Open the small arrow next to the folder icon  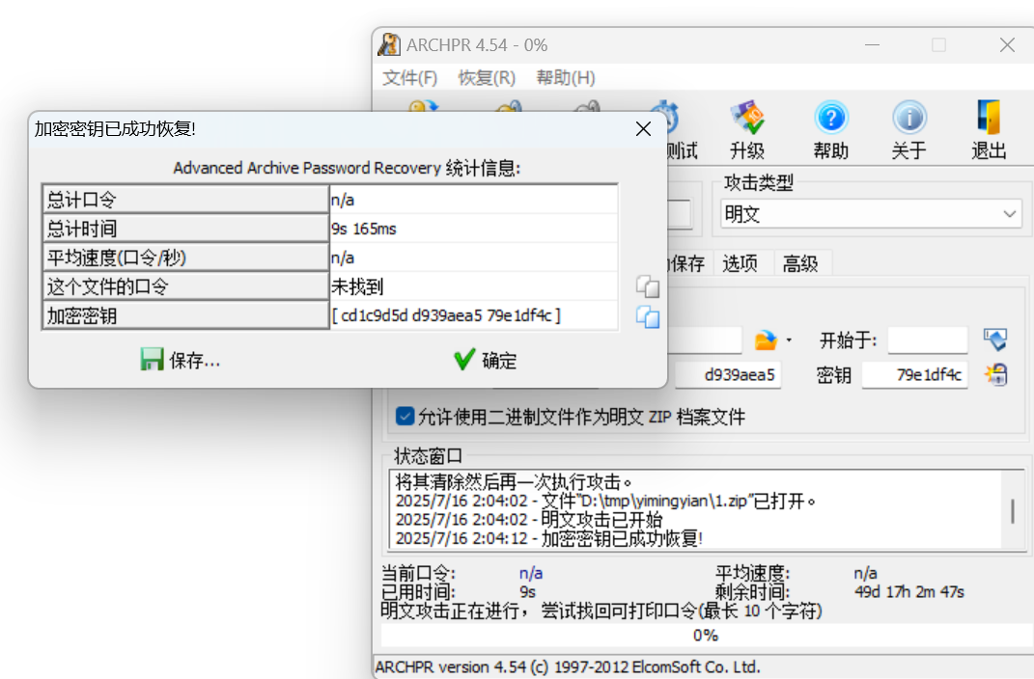point(789,340)
